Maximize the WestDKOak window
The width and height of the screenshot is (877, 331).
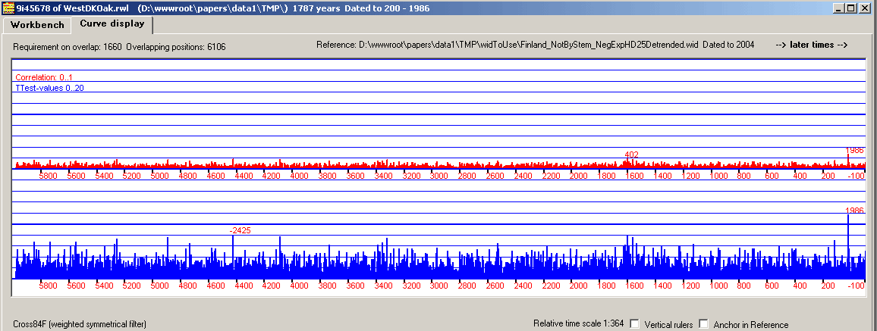(x=852, y=8)
